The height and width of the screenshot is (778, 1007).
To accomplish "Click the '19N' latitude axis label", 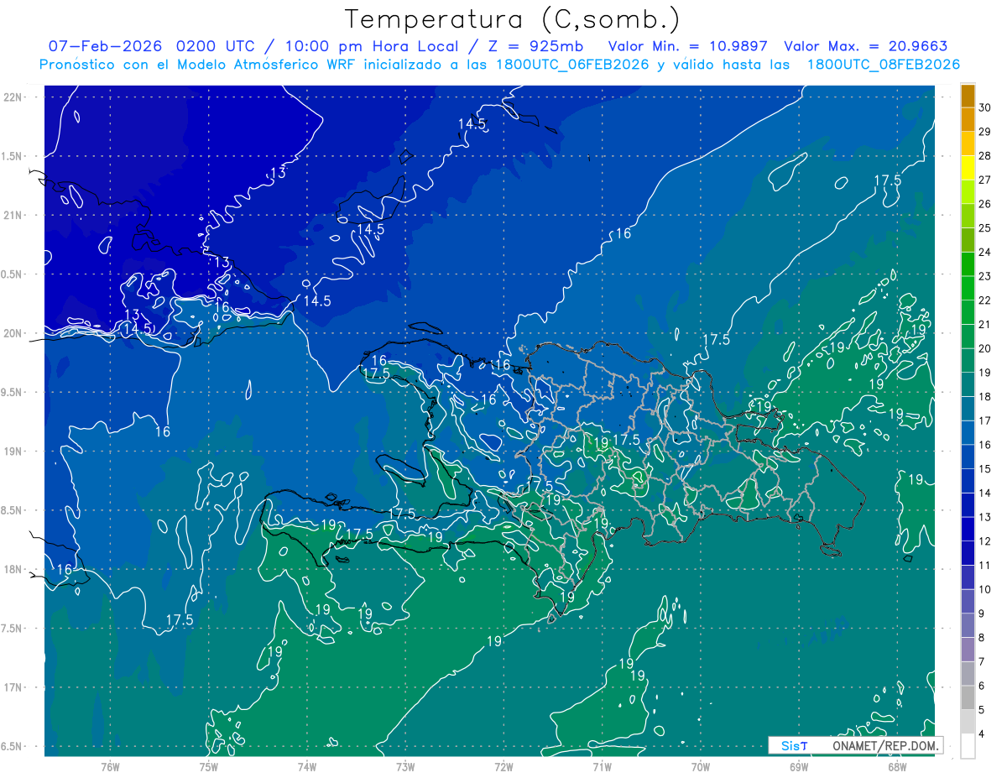I will [x=14, y=452].
